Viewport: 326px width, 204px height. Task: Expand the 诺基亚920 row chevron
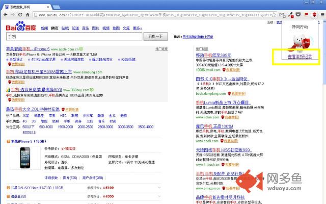point(159,196)
